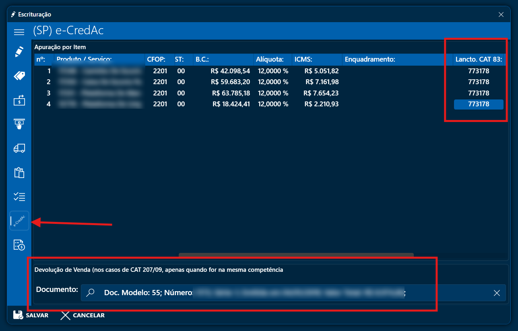
Task: Open the checklist icon in sidebar
Action: 19,197
